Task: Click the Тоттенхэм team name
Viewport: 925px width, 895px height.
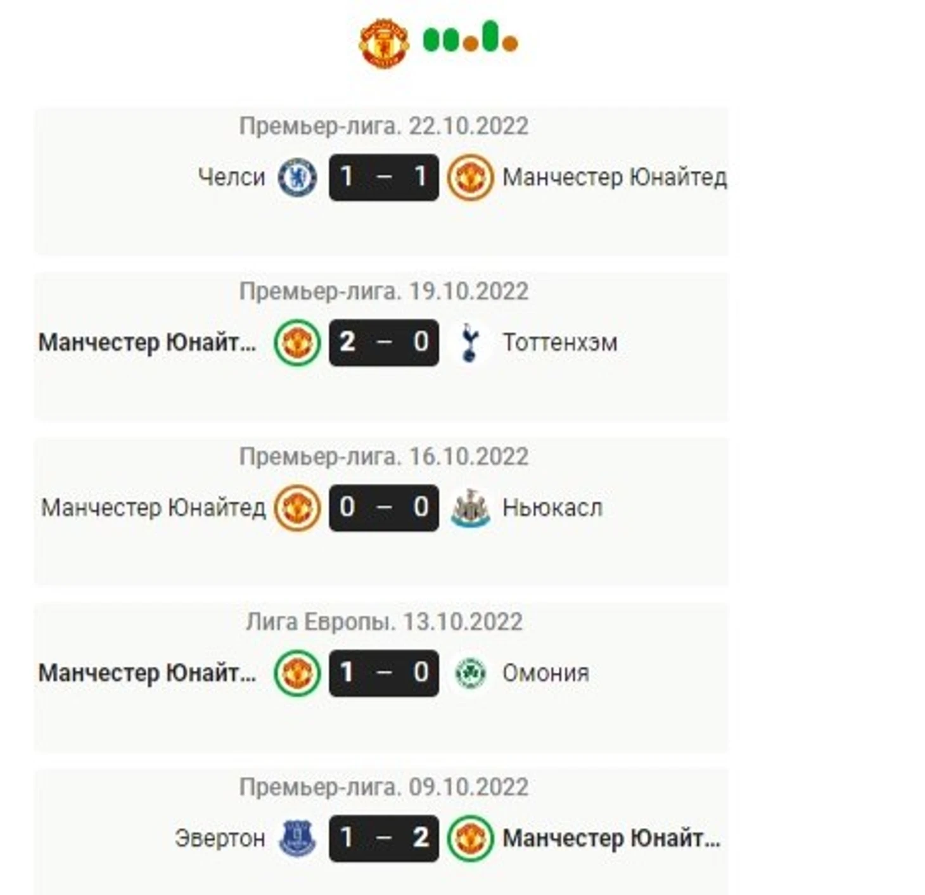Action: tap(560, 343)
